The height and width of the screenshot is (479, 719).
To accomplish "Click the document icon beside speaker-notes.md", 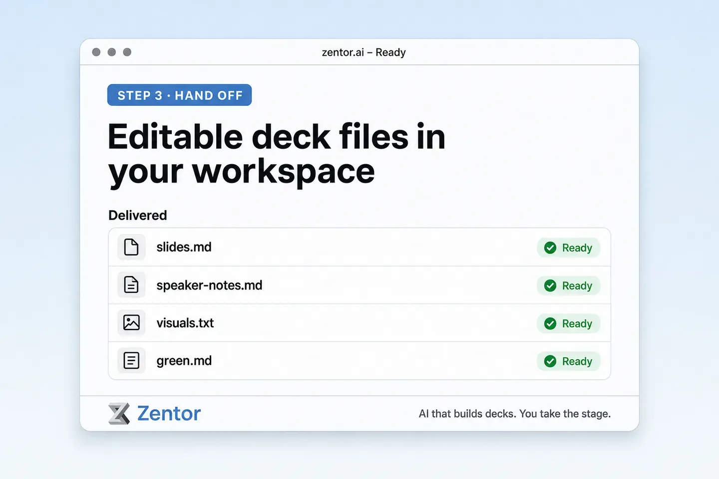I will coord(131,285).
